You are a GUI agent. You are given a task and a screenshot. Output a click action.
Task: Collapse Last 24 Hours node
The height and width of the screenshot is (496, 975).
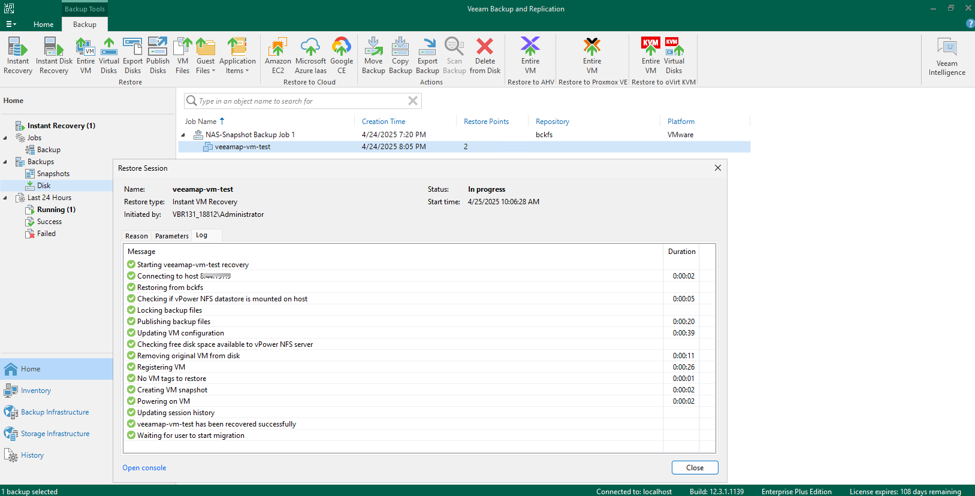pyautogui.click(x=5, y=198)
